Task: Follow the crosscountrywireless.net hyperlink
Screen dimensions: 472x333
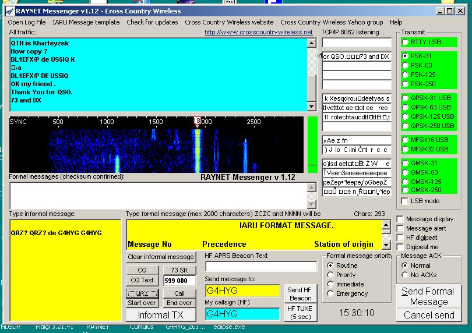Action: click(259, 32)
